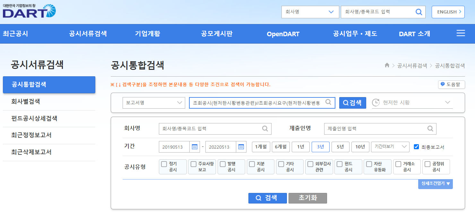Click the end date field 20220513
Screen dimensions: 475x216
point(221,147)
